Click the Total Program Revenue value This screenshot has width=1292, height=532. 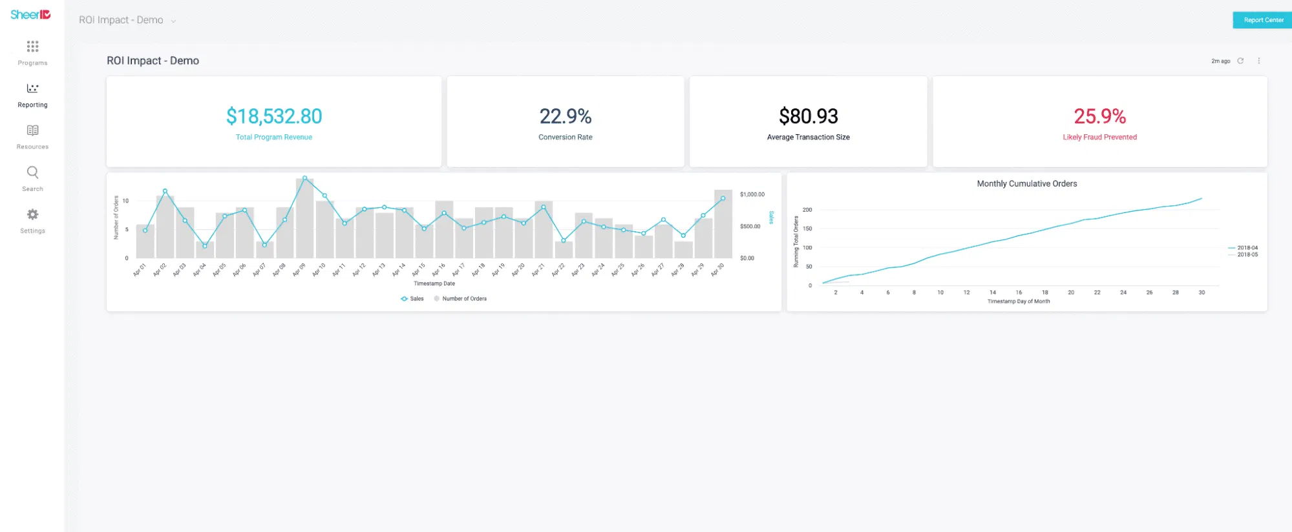click(274, 116)
